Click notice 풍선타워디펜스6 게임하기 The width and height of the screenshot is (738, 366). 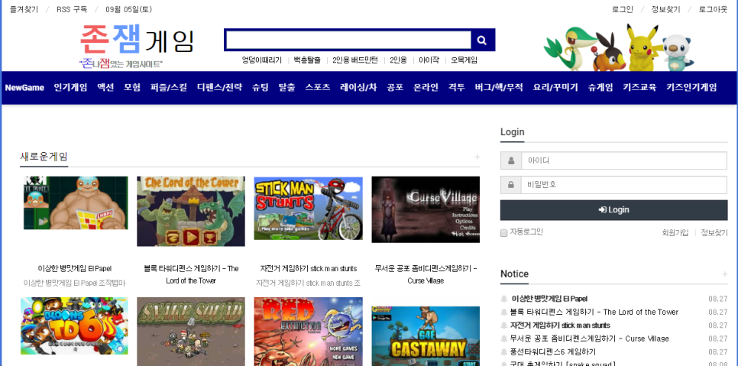[x=552, y=352]
